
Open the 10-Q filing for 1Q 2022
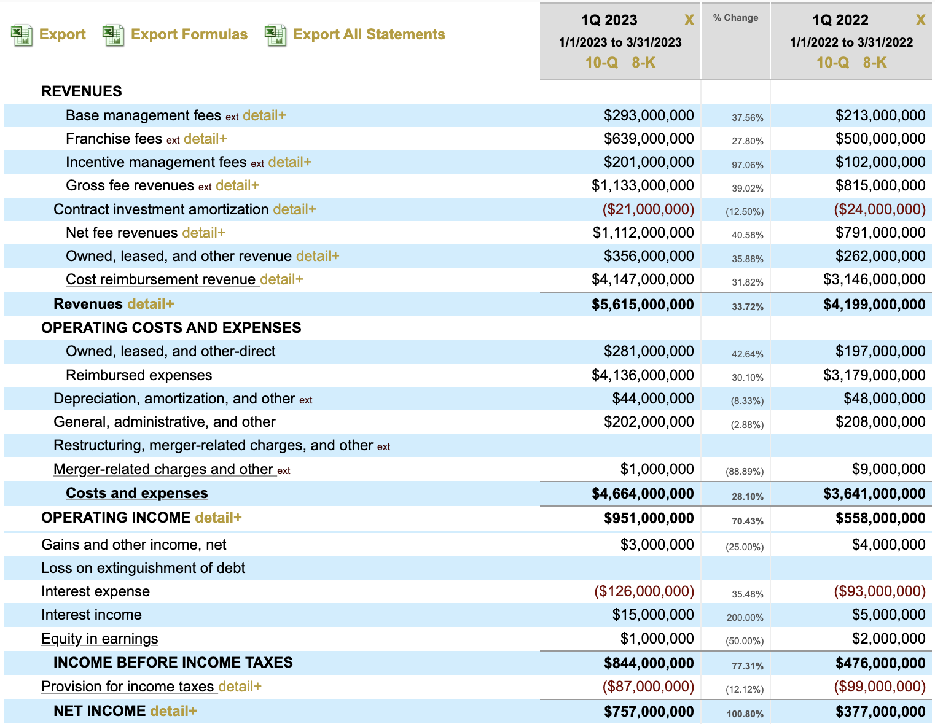[832, 63]
